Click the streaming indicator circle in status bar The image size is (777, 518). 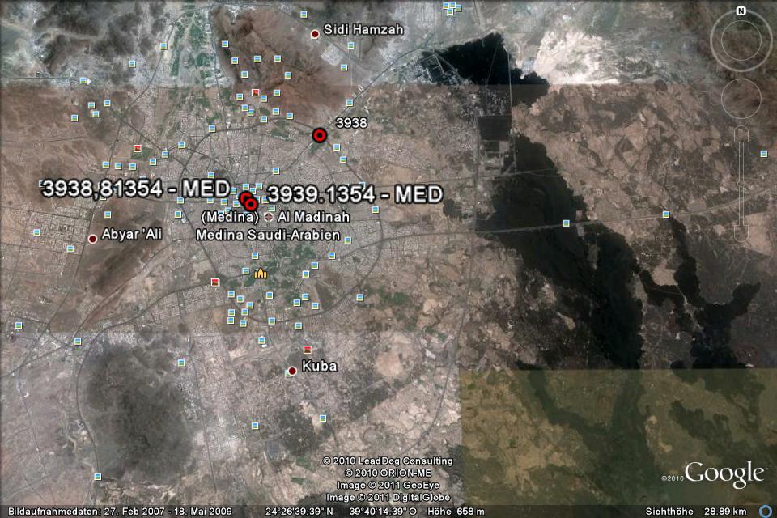pos(766,512)
